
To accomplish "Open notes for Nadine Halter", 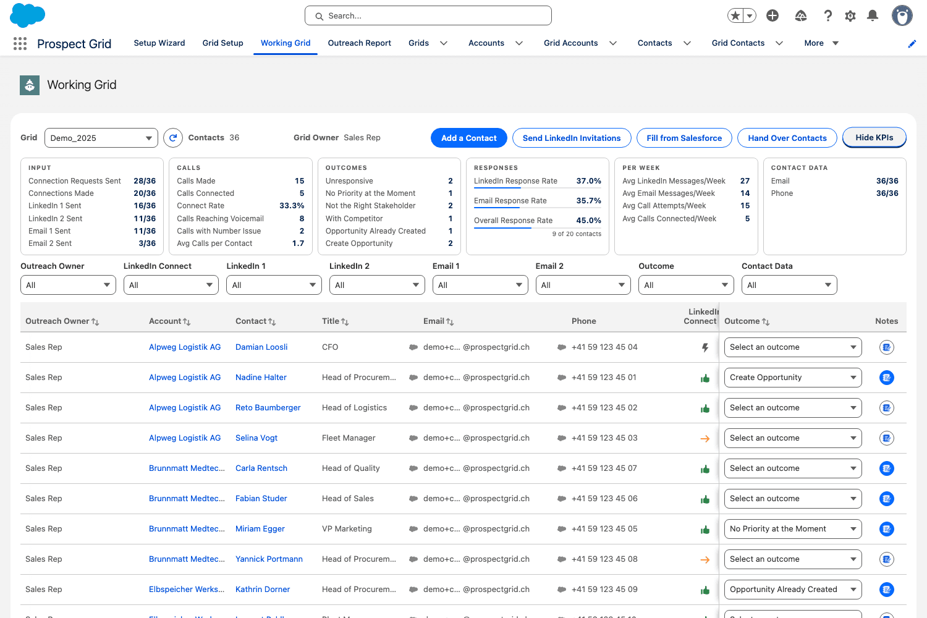I will pyautogui.click(x=887, y=378).
